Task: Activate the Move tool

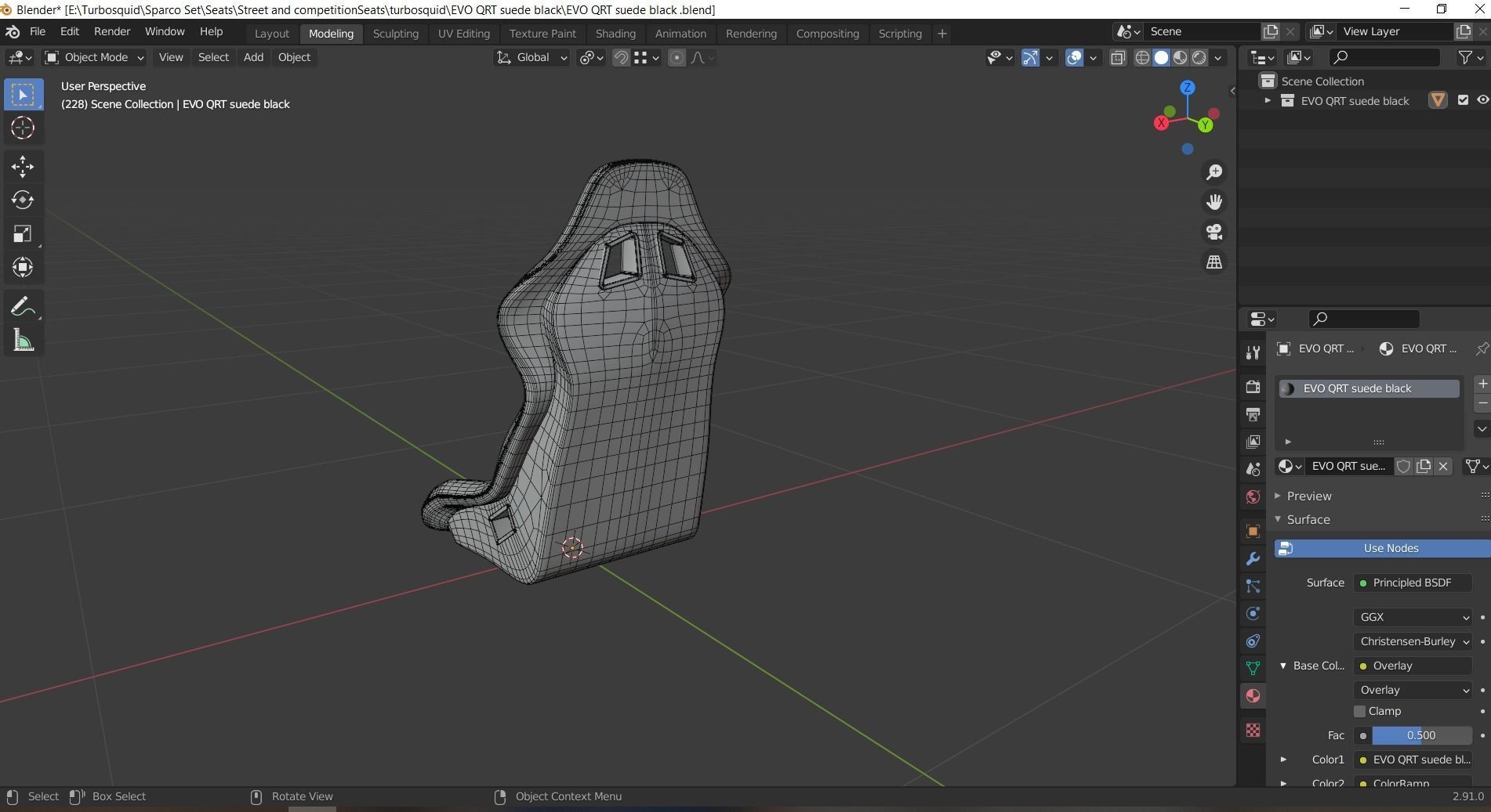Action: pos(23,166)
